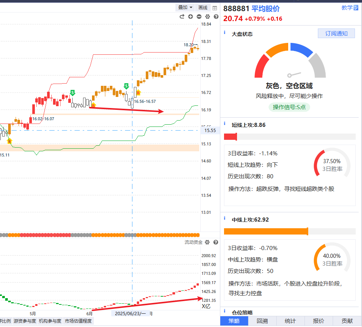Click the 订阅通知 button
The image size is (362, 327).
click(336, 33)
